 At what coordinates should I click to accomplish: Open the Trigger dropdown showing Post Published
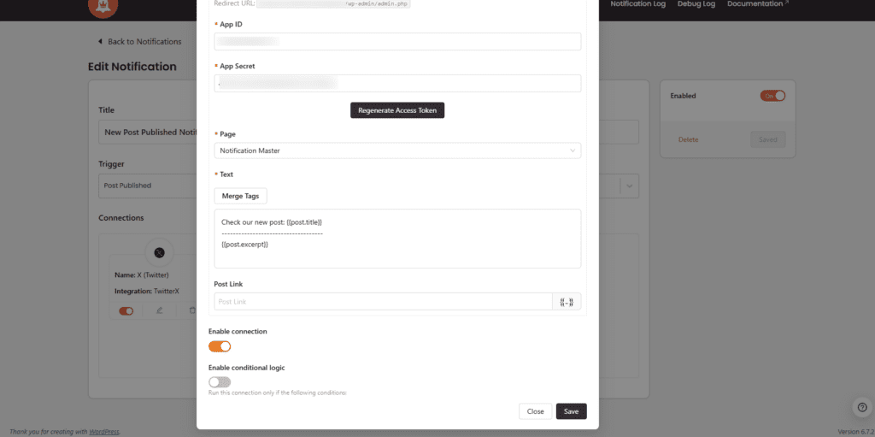pyautogui.click(x=145, y=186)
